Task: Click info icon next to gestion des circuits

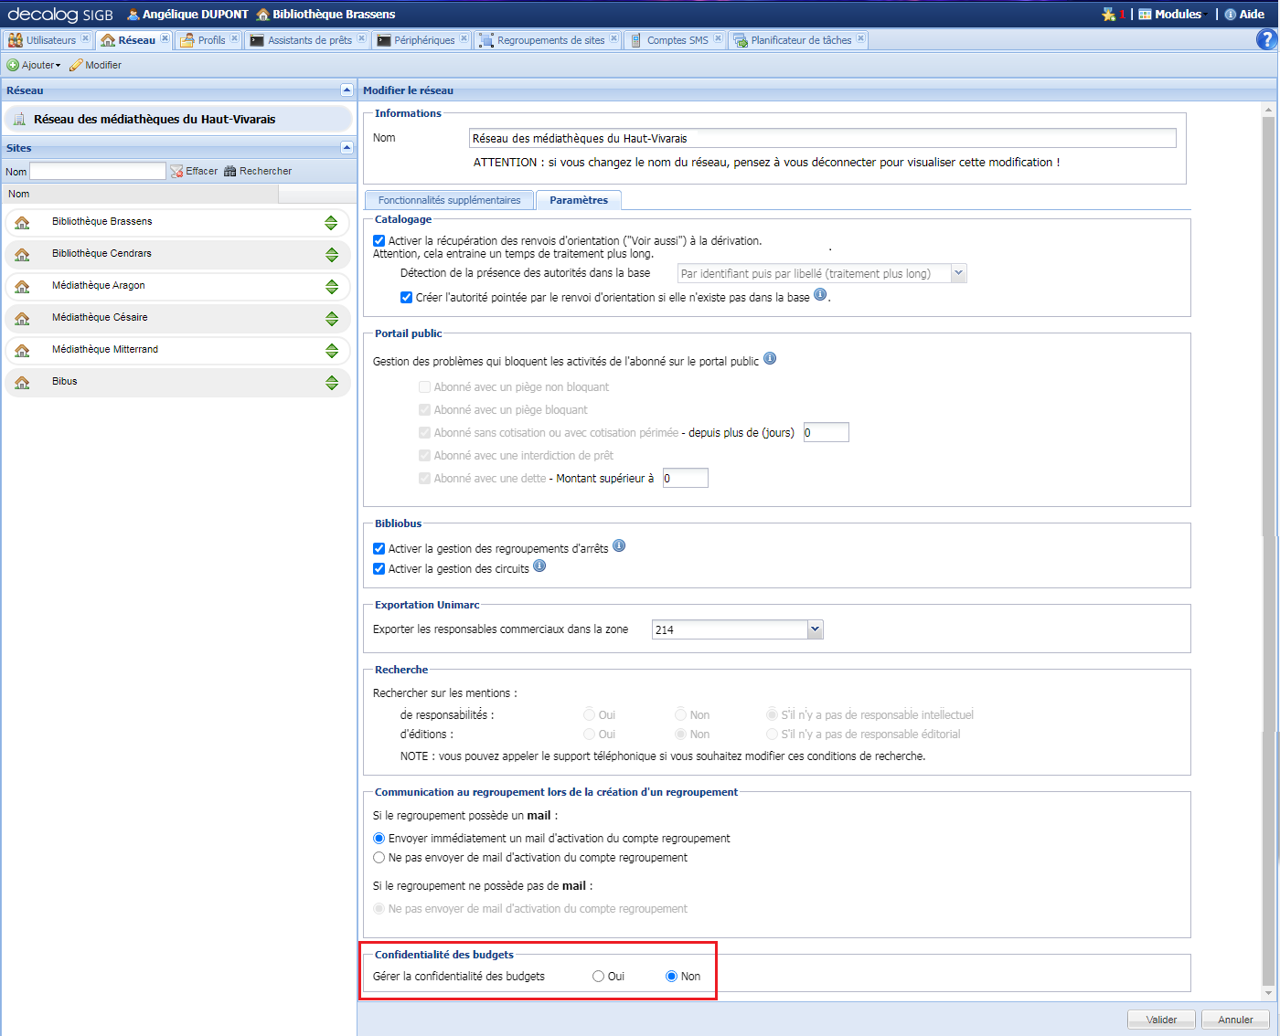Action: point(539,566)
